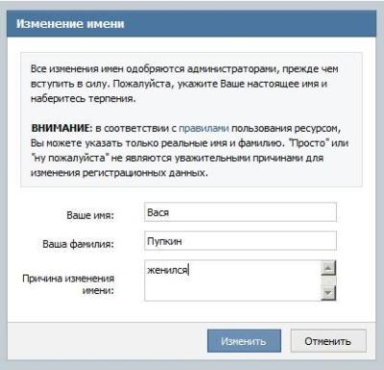The height and width of the screenshot is (370, 384).
Task: Click the scrollbar track between the arrows
Action: pyautogui.click(x=328, y=281)
